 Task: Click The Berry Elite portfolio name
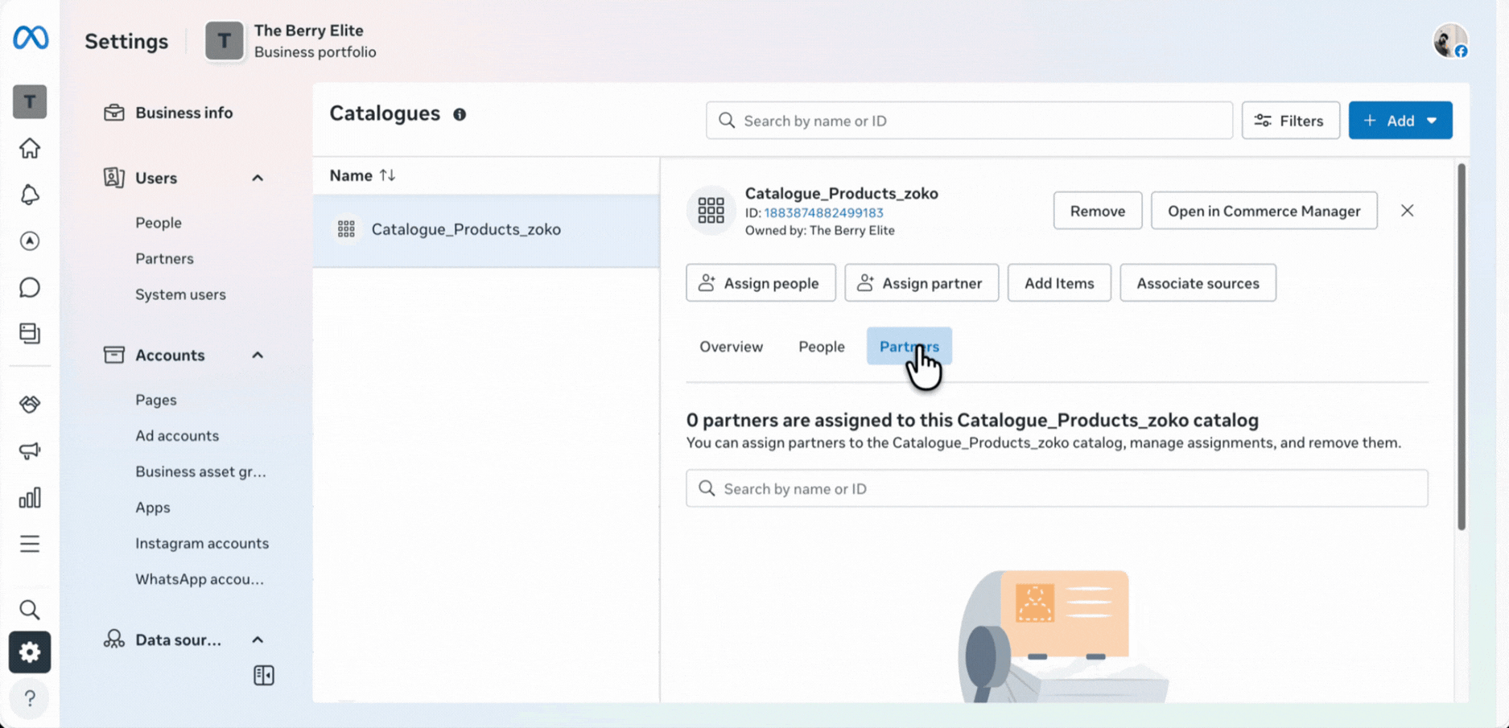(x=309, y=31)
